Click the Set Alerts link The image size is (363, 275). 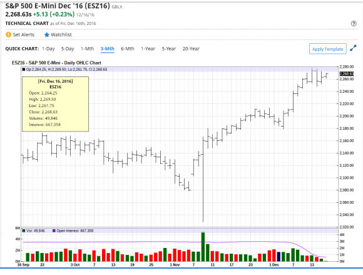23,34
